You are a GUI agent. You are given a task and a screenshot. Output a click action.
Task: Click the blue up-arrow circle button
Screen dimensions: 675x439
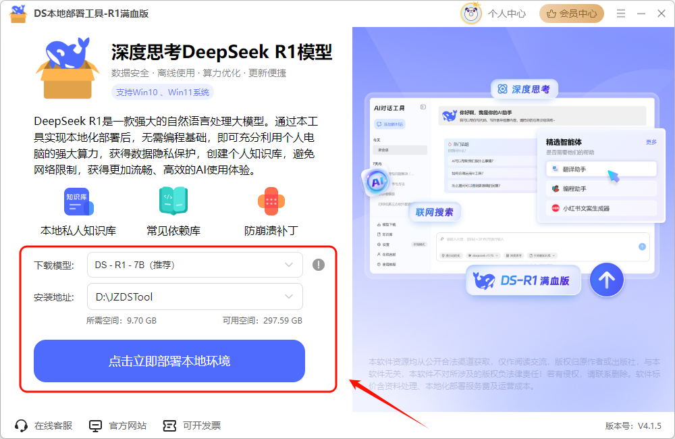tap(606, 280)
